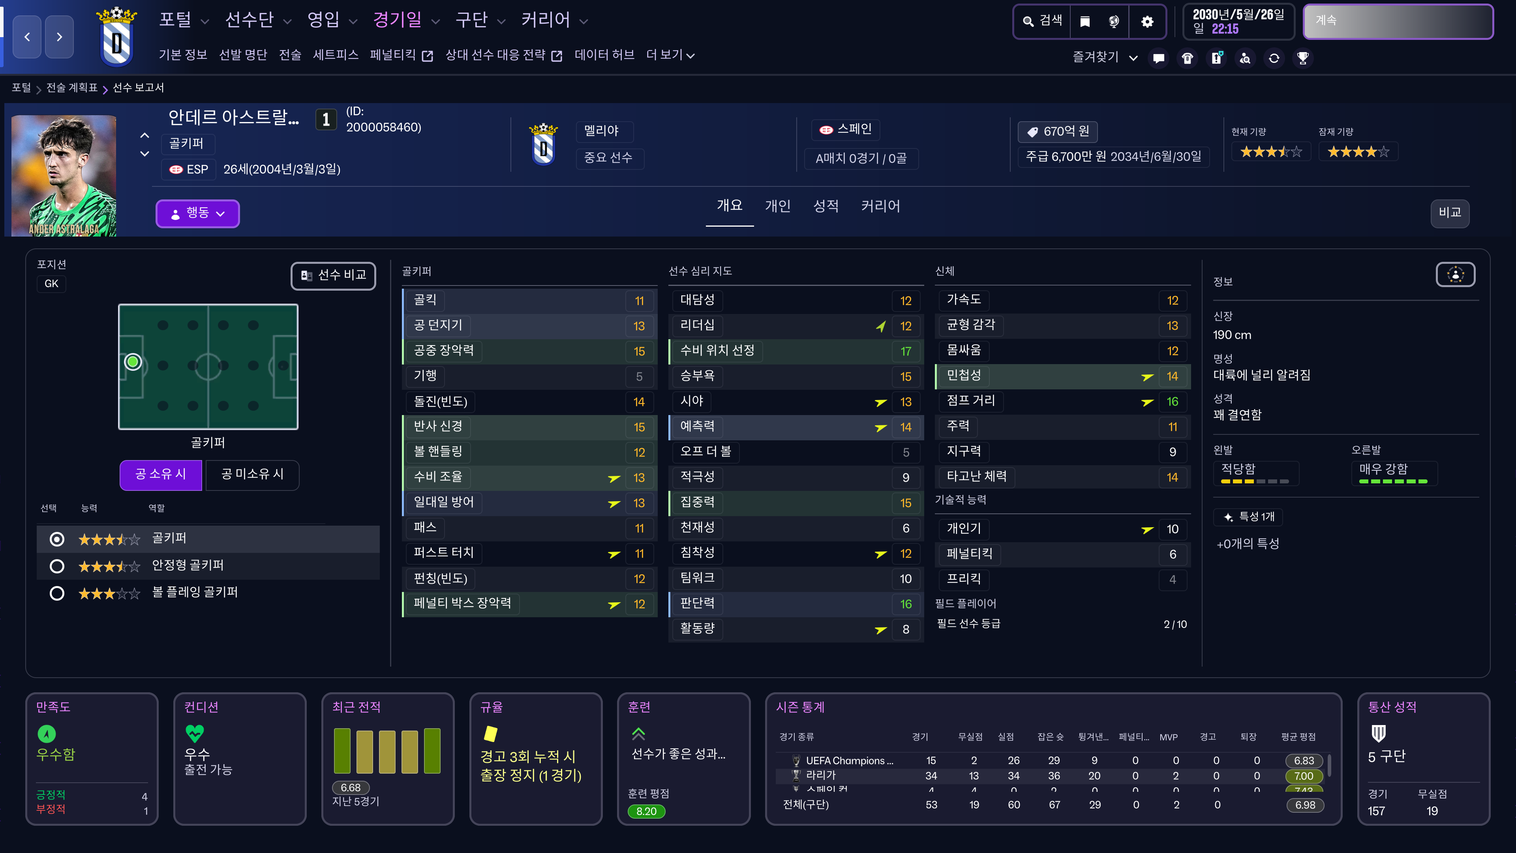The width and height of the screenshot is (1516, 853).
Task: Click the bookmark icon in top bar
Action: click(1084, 22)
